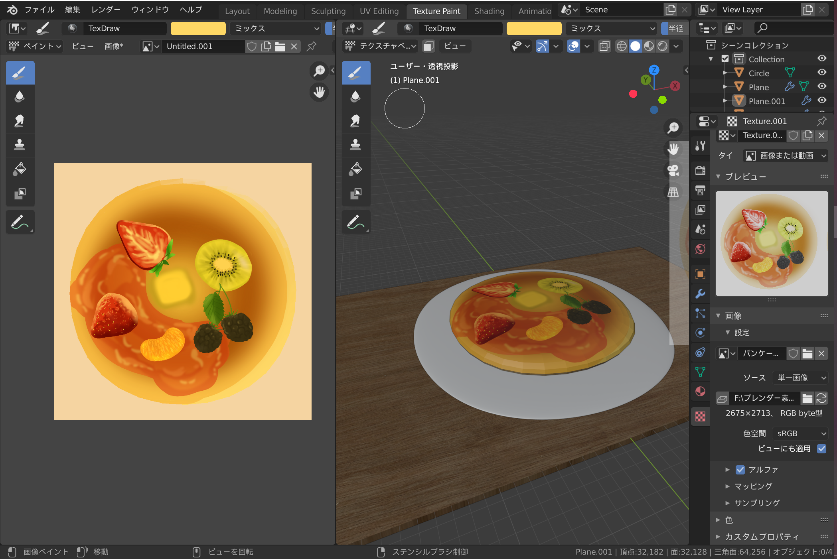Open the ソース 単一画像 dropdown
This screenshot has height=559, width=837.
click(800, 378)
